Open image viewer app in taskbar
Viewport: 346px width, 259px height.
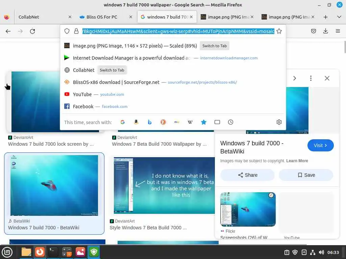80,252
